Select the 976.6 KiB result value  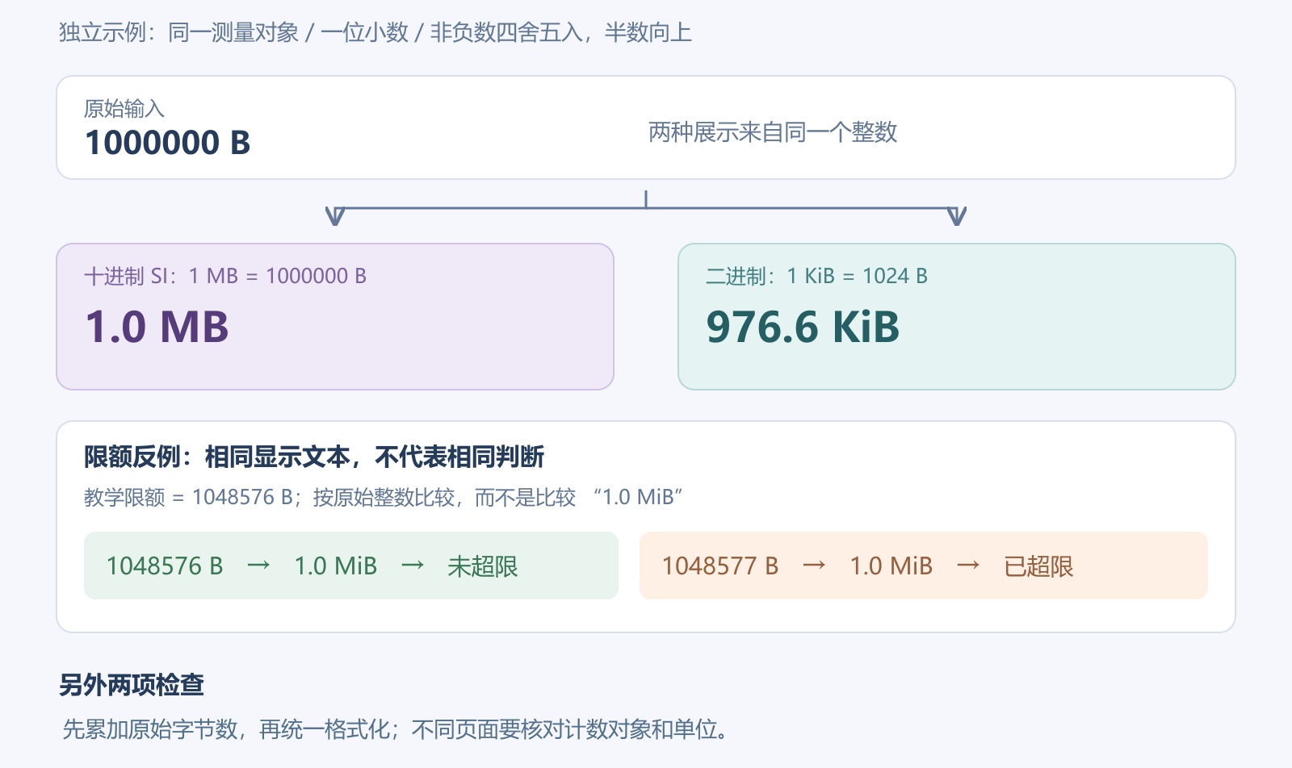[x=803, y=327]
